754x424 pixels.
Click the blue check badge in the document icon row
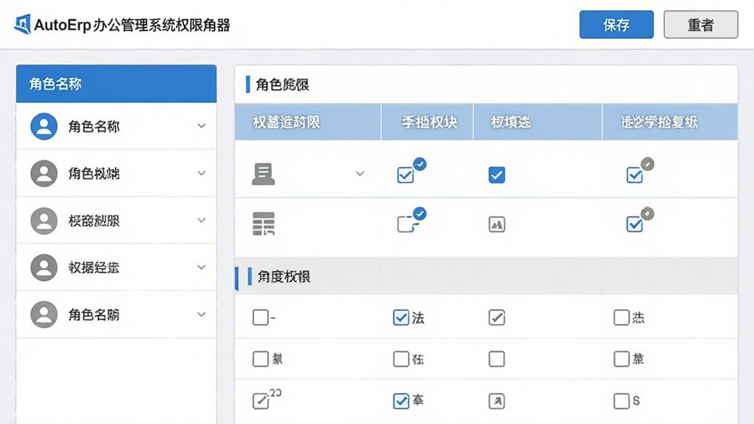pos(420,164)
